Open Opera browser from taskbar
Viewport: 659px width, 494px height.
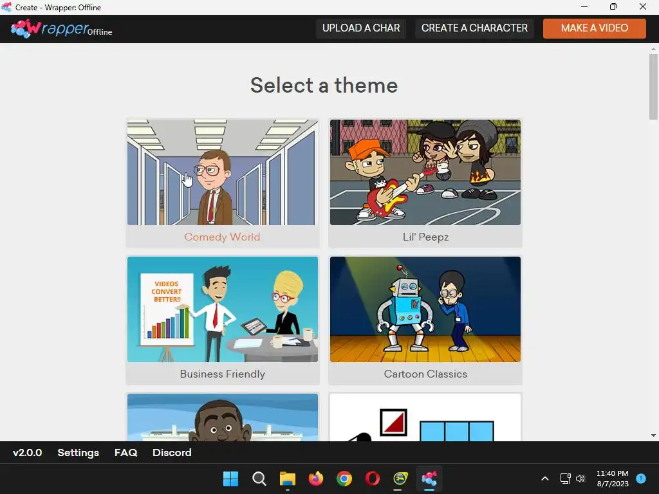pos(373,479)
